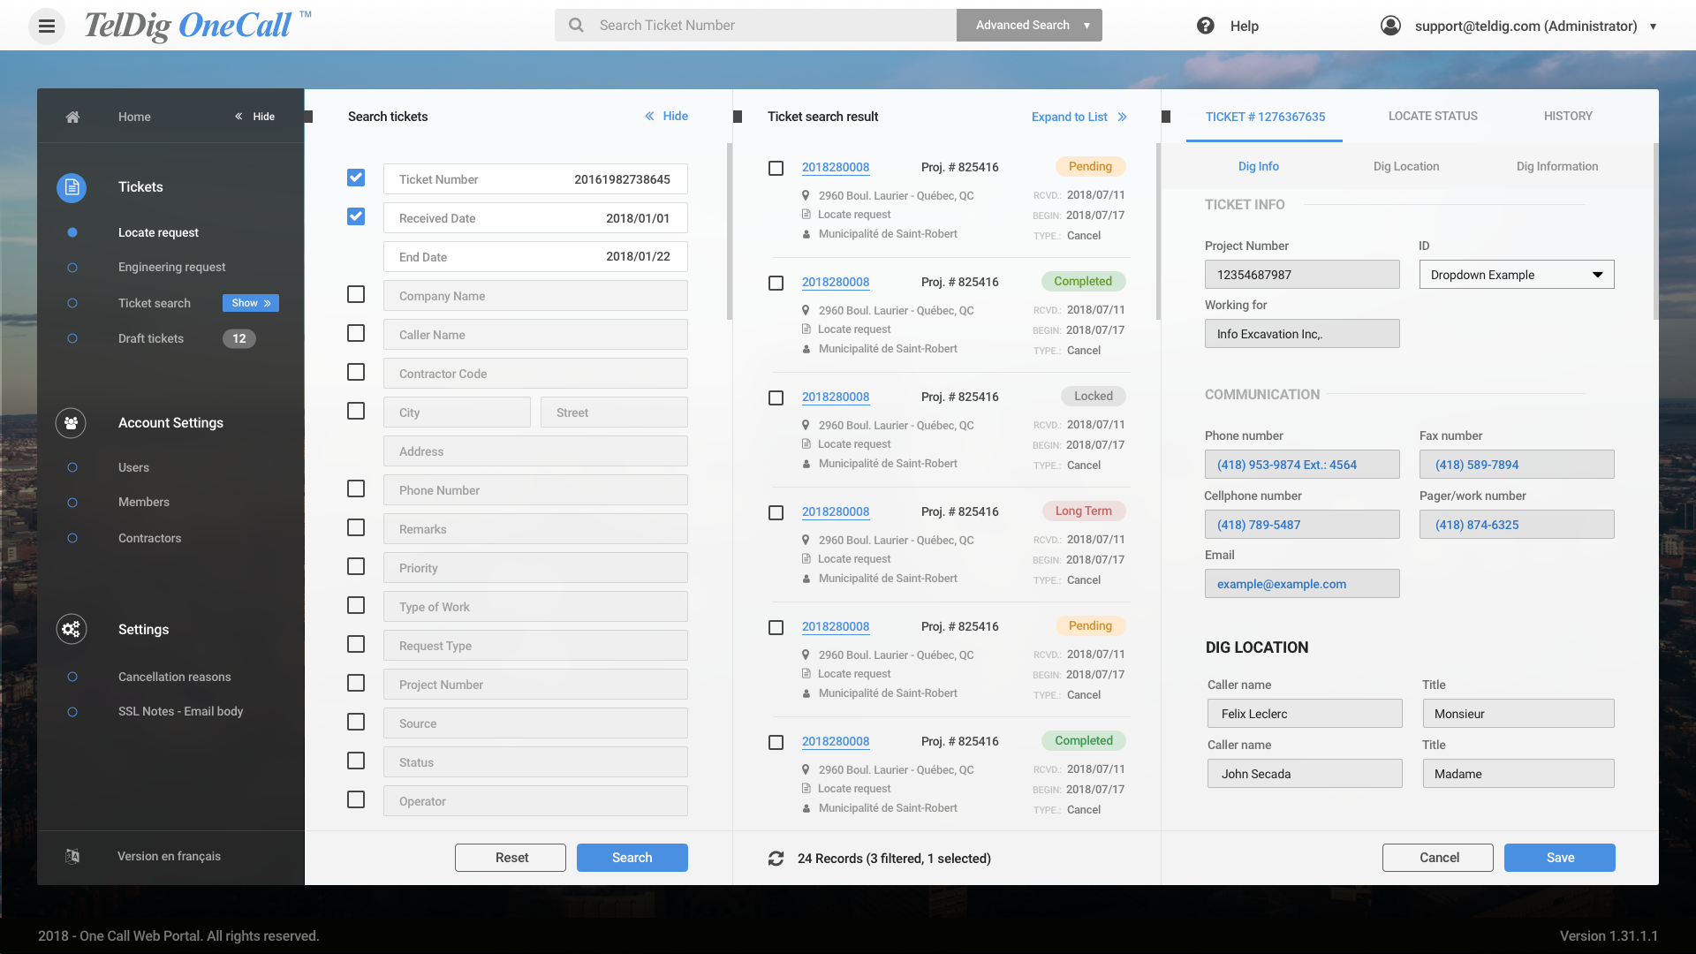Screen dimensions: 1696x954
Task: Open the ID Dropdown Example combo box
Action: click(x=1516, y=275)
